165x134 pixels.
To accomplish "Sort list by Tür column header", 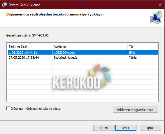I will 143,46.
